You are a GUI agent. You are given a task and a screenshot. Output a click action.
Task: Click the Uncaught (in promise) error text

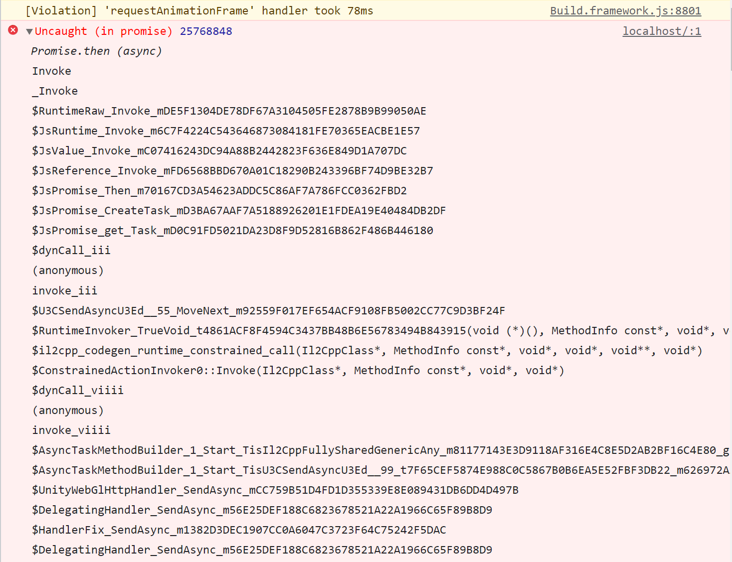pos(103,31)
